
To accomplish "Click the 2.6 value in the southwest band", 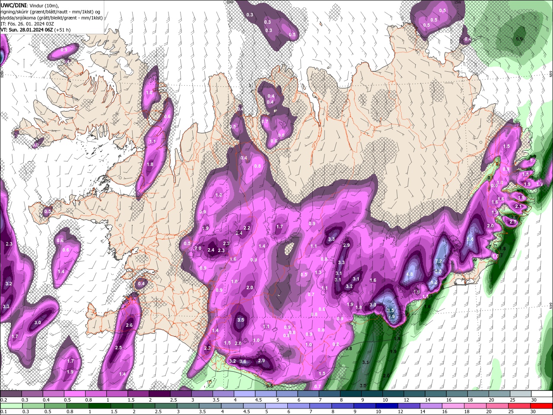I will 129,325.
